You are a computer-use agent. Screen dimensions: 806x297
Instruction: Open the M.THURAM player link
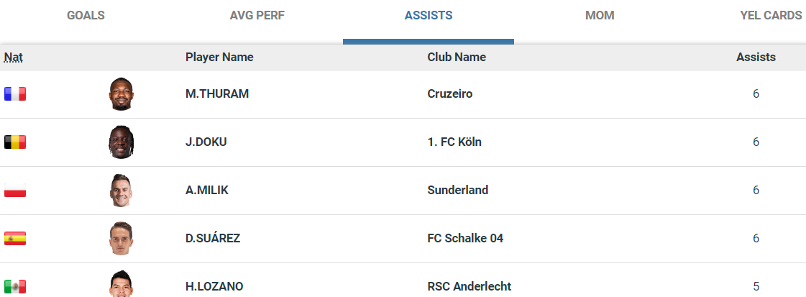click(217, 94)
